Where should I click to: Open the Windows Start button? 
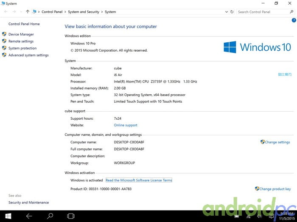[8, 216]
